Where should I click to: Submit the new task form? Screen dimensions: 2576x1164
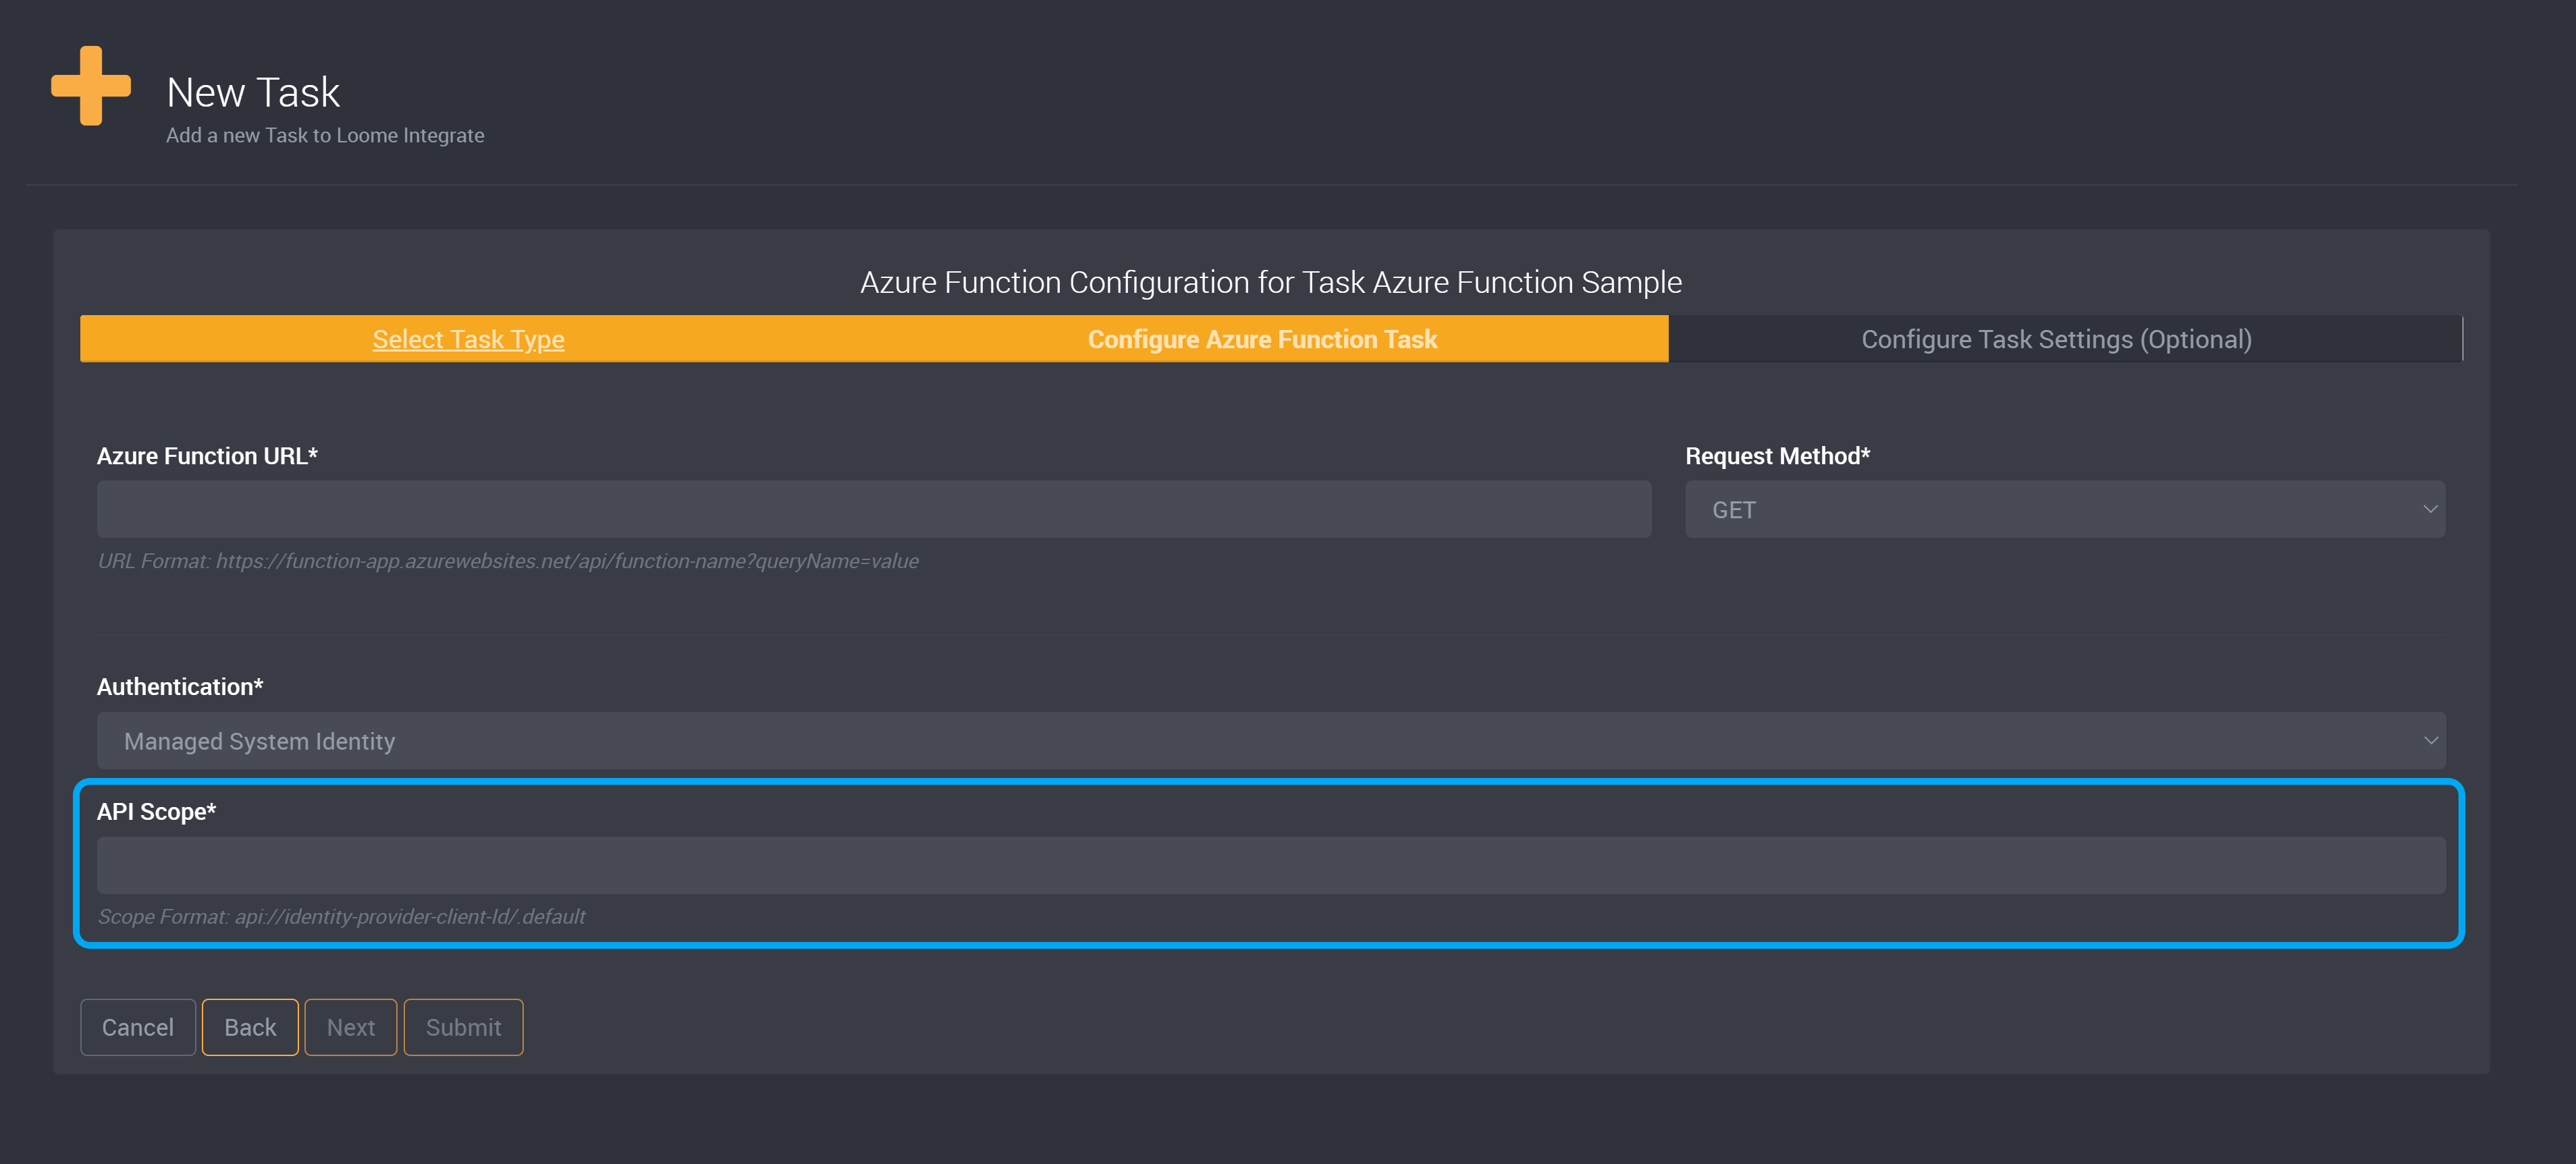pos(464,1027)
